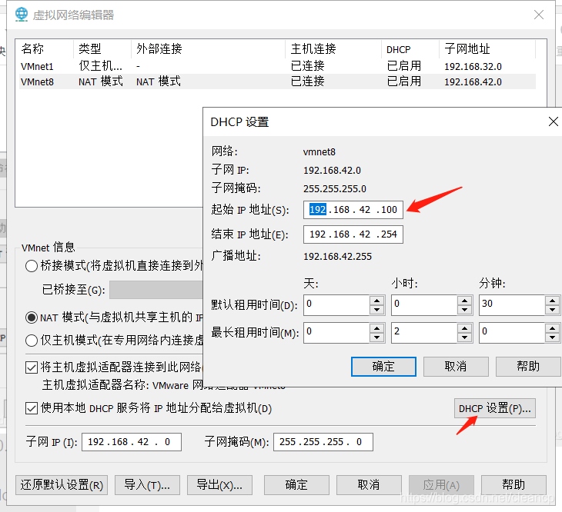Viewport: 562px width, 512px height.
Task: Click the Virtual Network Editor globe icon
Action: pos(22,15)
